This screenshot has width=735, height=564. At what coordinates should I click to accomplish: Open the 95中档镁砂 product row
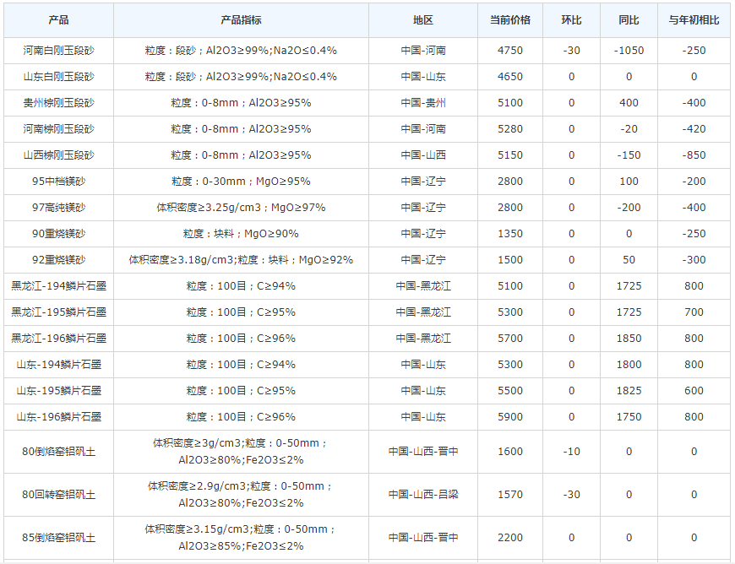(58, 182)
